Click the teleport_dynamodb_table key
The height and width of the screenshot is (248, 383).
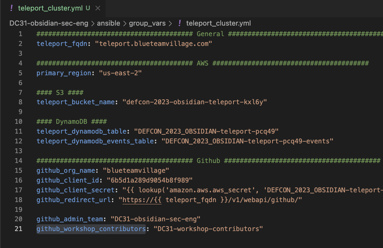pyautogui.click(x=81, y=131)
